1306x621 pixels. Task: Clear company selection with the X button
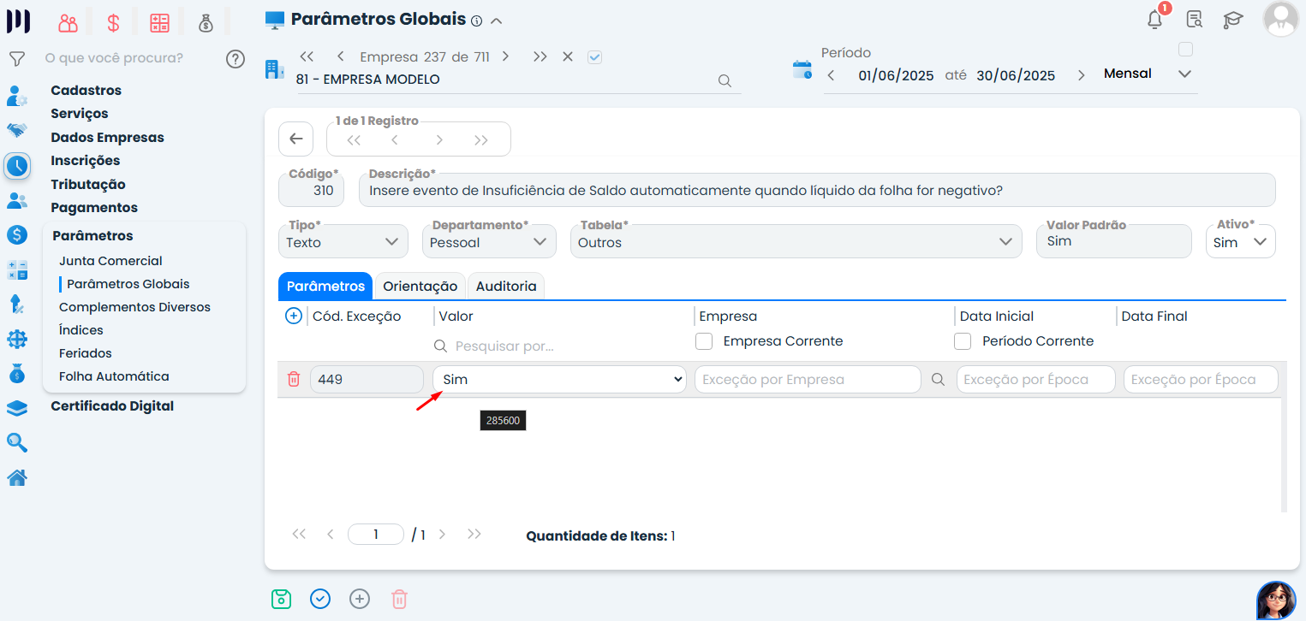(x=567, y=57)
